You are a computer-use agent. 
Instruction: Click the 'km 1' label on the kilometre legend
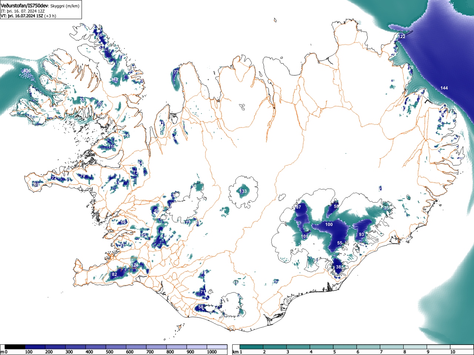tap(237, 352)
